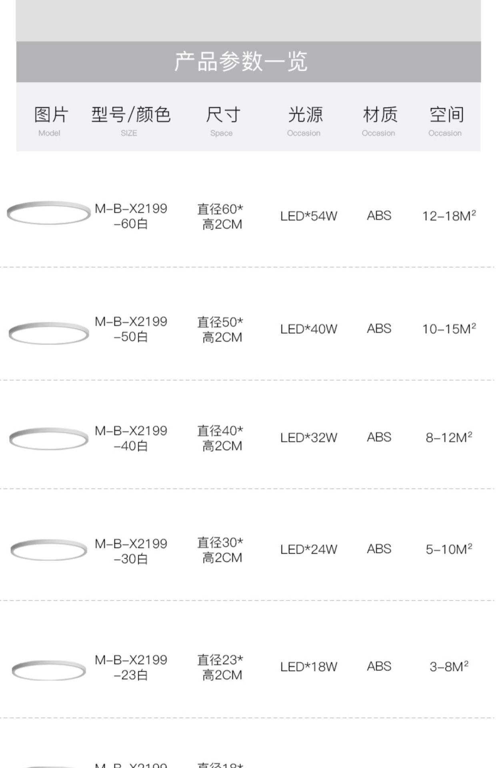Click the 光源 column header
Viewport: 496px width, 768px height.
(305, 120)
